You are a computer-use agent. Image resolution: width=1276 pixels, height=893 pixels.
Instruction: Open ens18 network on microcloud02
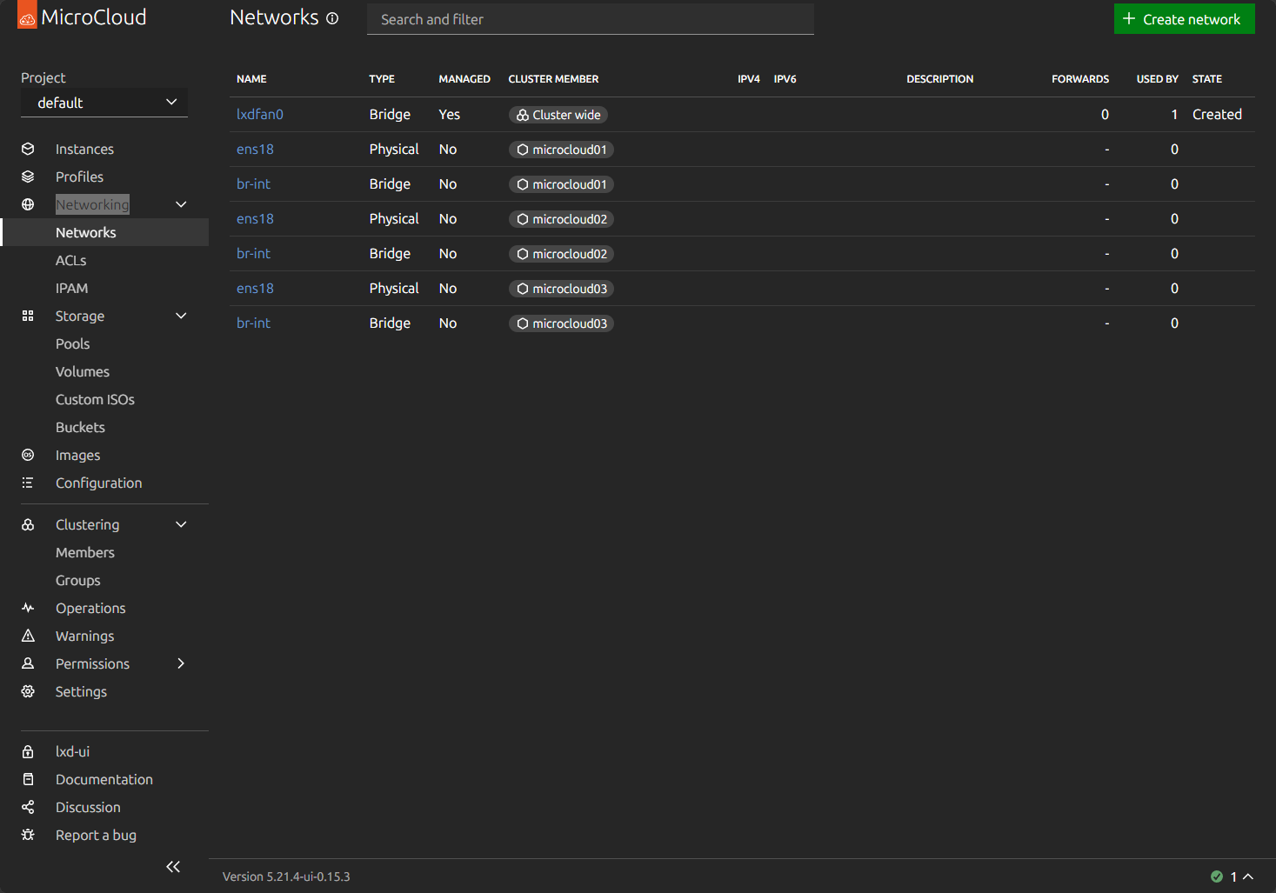255,218
